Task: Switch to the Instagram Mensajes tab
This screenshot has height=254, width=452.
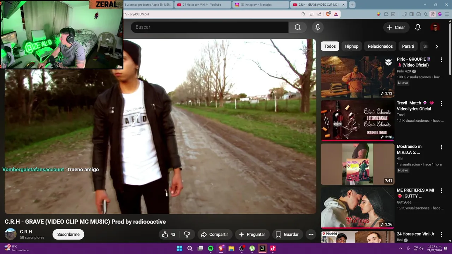Action: coord(261,5)
